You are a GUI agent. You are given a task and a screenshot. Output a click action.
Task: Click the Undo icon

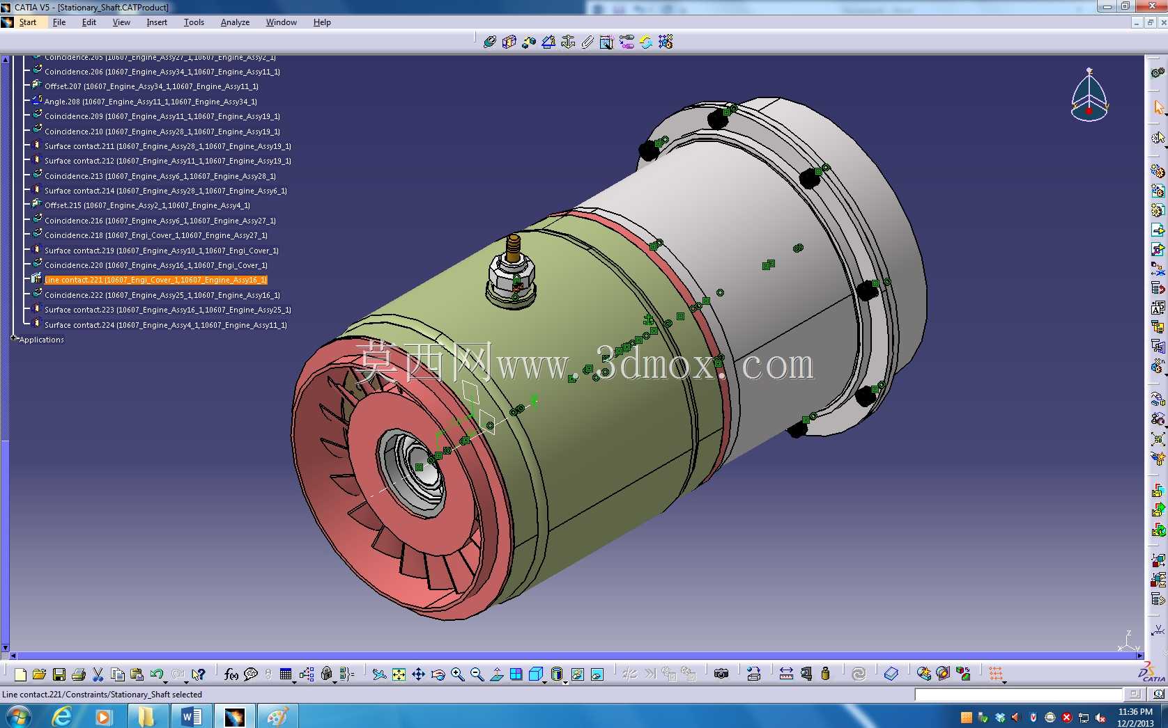point(157,674)
